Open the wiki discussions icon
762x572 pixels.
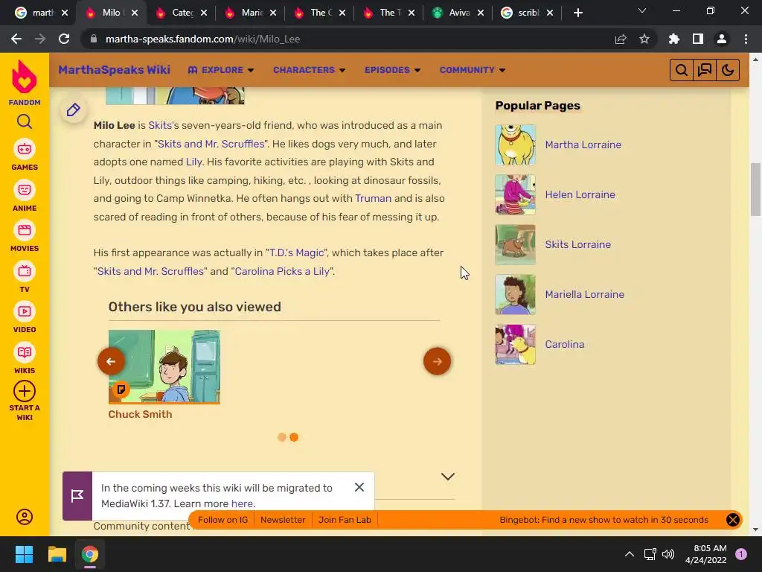705,70
